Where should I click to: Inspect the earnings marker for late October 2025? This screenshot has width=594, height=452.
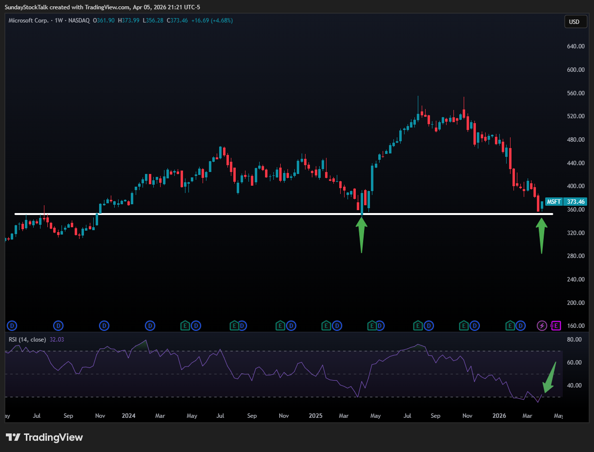[x=464, y=325]
